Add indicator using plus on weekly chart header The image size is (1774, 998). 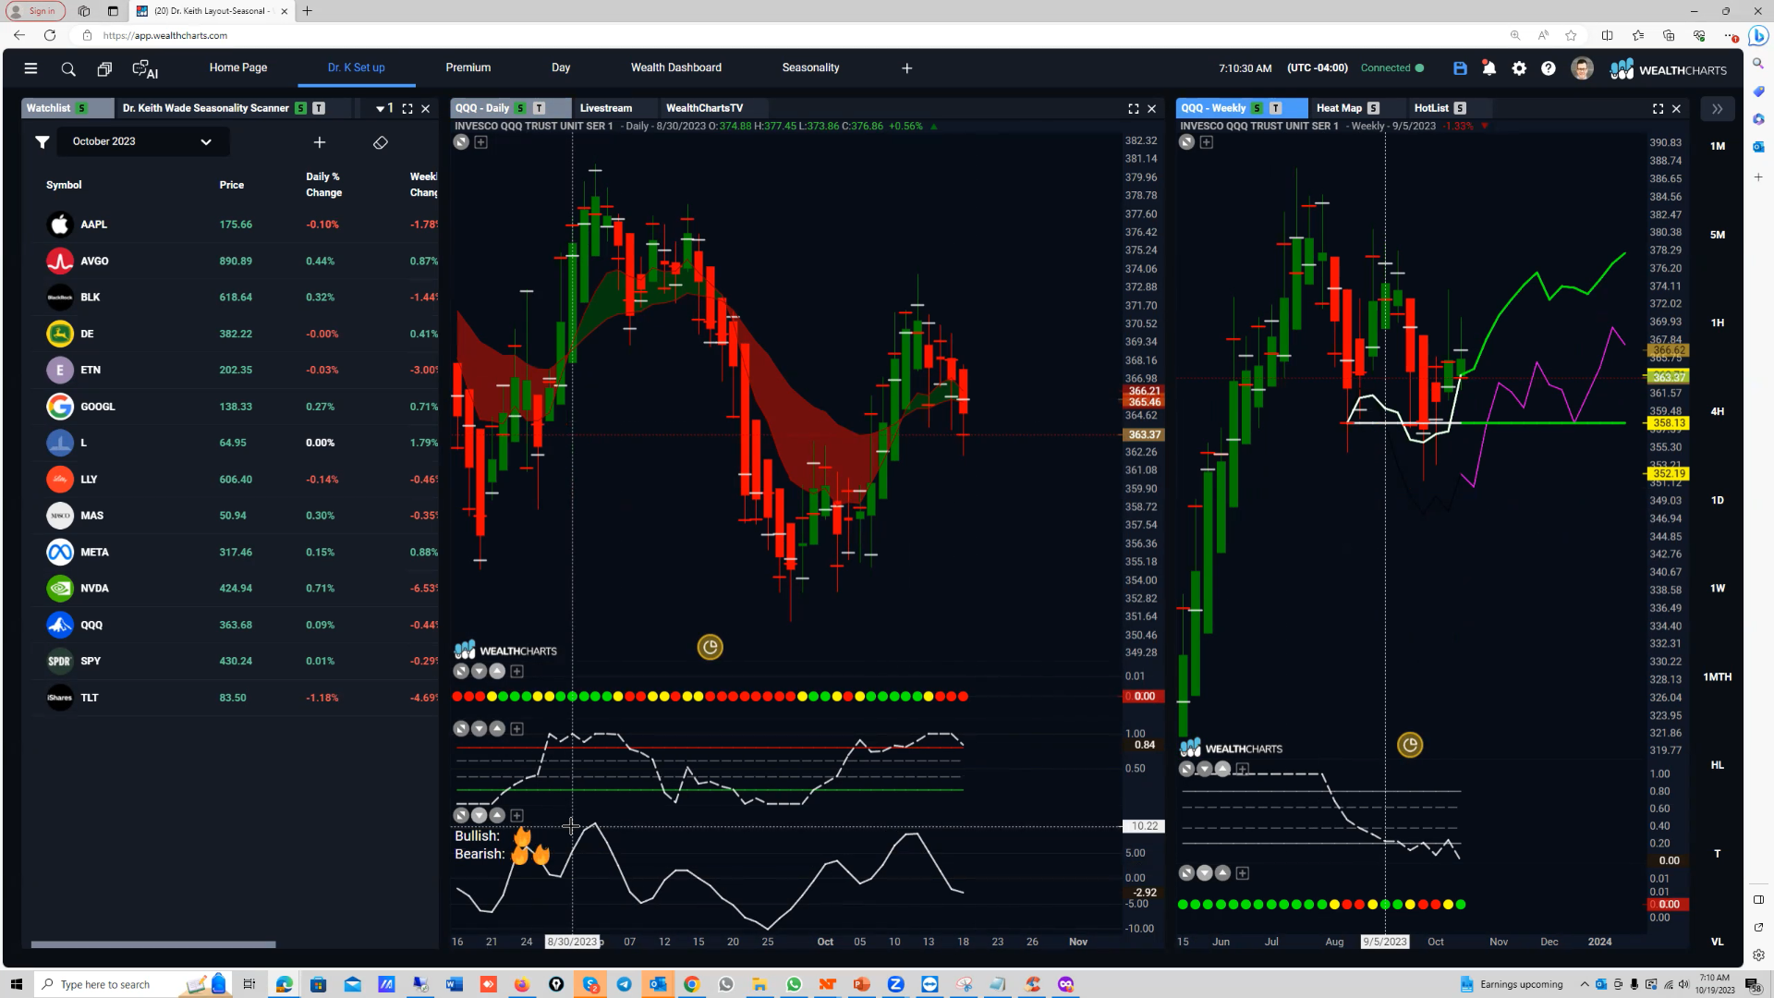1207,142
